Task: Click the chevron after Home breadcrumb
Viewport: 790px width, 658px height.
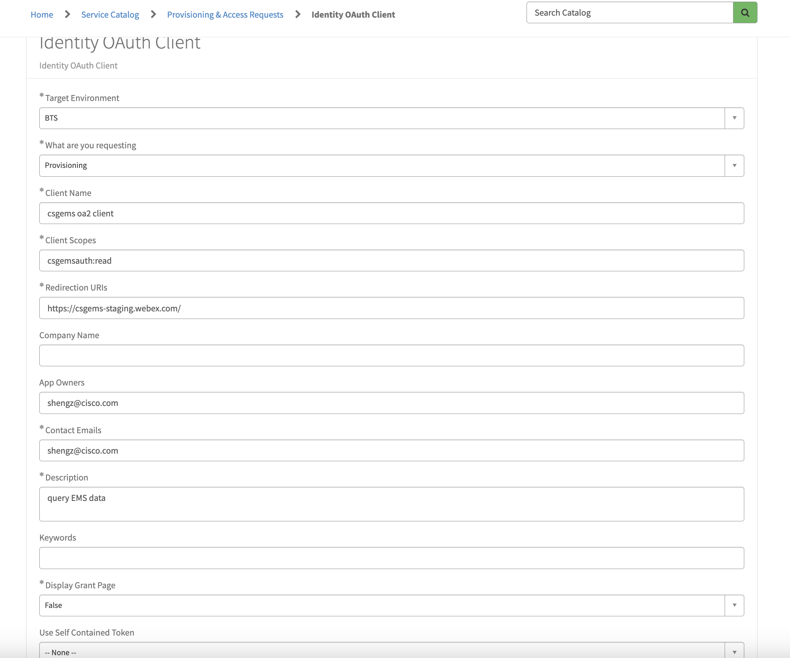Action: [67, 14]
